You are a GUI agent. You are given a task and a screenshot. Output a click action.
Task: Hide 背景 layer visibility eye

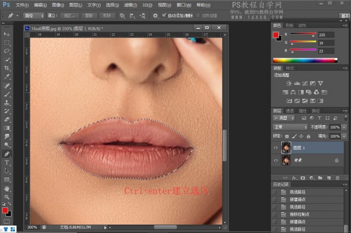coord(275,160)
